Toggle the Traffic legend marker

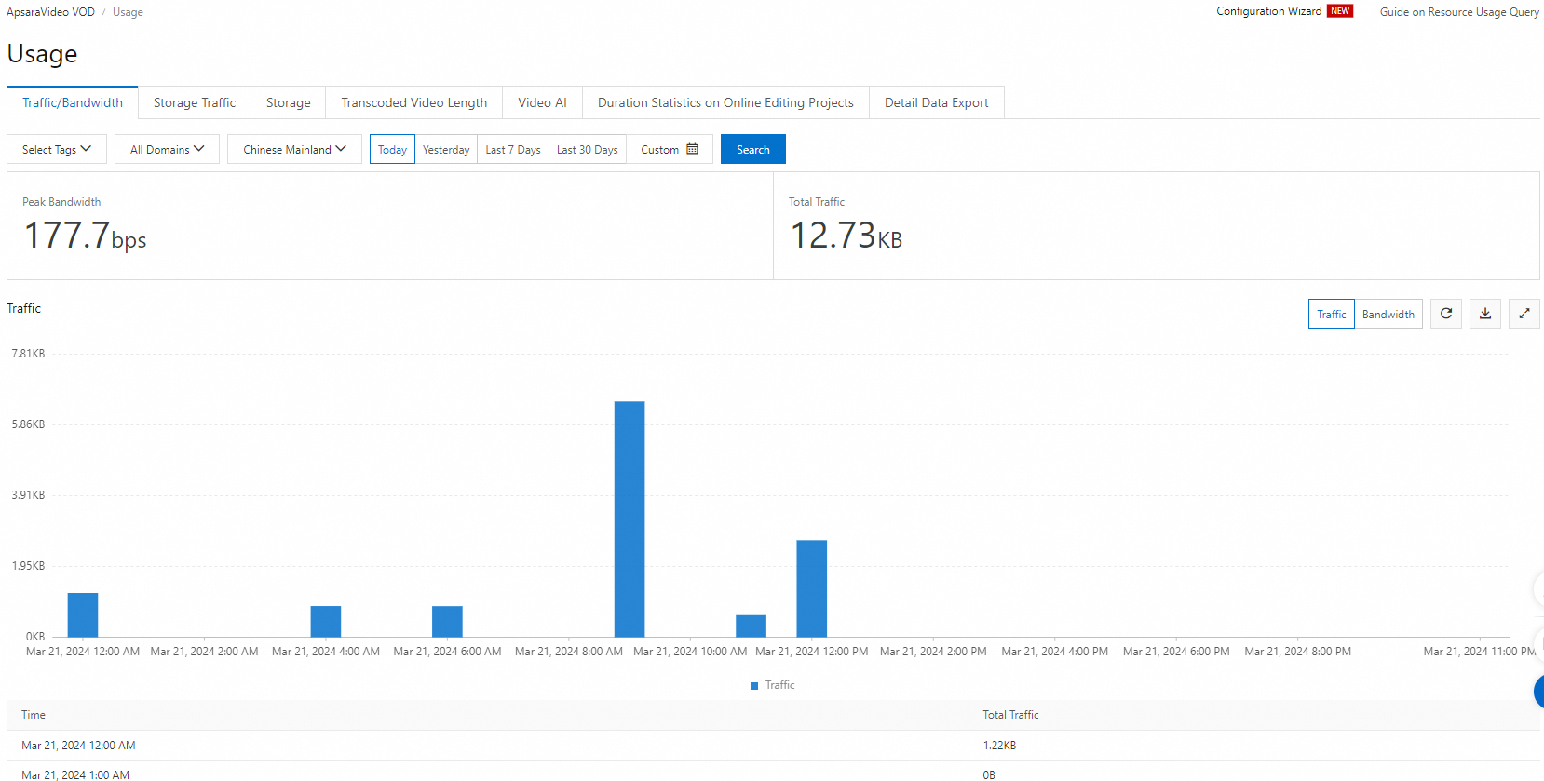pyautogui.click(x=754, y=686)
